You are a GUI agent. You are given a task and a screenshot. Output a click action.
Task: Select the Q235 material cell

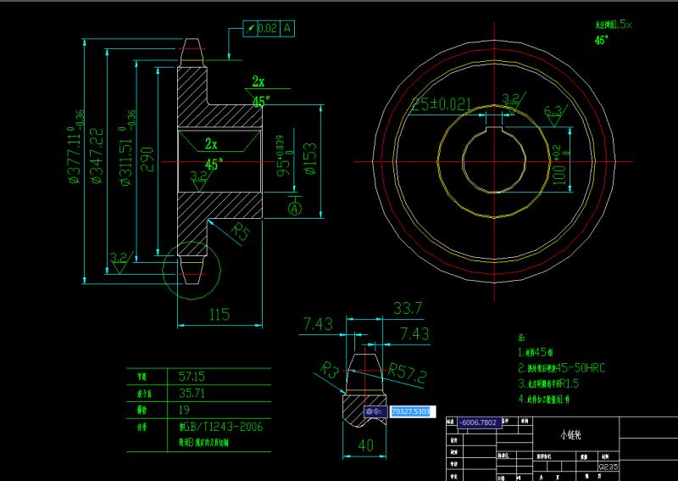[x=609, y=467]
